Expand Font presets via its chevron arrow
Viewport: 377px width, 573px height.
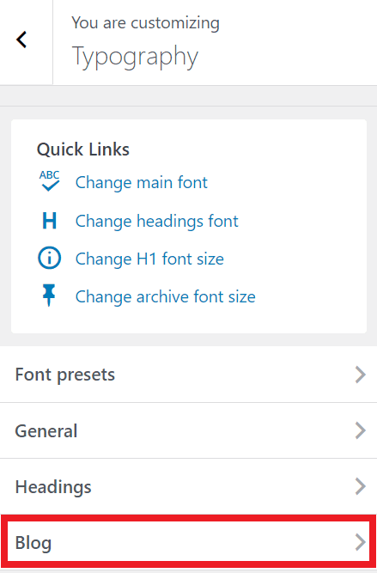360,375
